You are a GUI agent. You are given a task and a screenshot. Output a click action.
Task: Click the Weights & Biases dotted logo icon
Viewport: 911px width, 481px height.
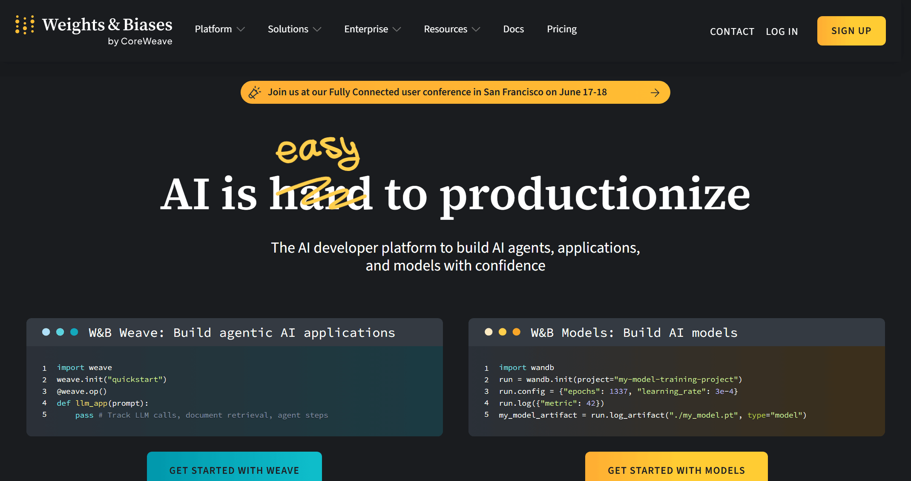point(25,25)
